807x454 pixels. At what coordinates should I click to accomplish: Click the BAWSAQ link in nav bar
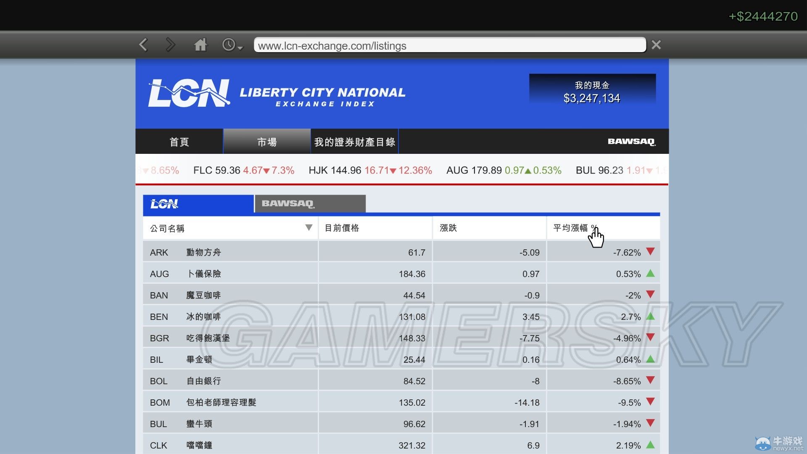point(631,142)
